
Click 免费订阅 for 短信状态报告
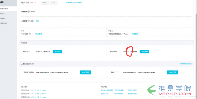click(x=85, y=73)
